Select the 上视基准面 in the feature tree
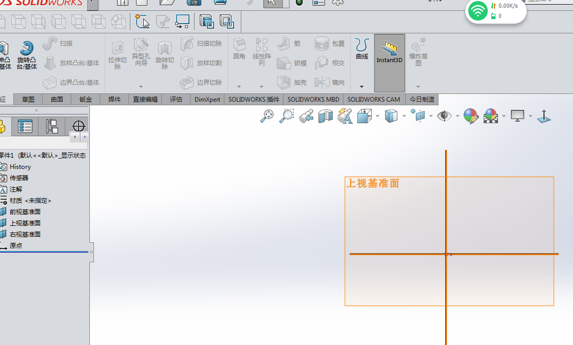 pos(25,222)
